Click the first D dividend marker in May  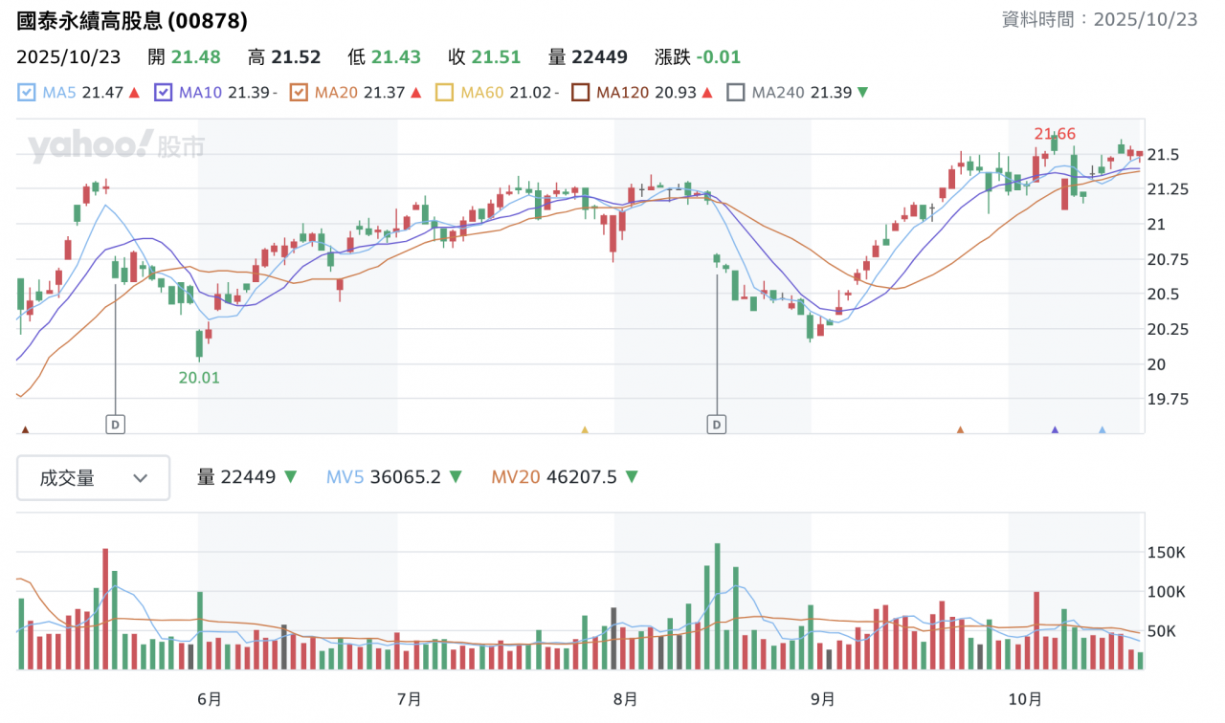tap(115, 423)
